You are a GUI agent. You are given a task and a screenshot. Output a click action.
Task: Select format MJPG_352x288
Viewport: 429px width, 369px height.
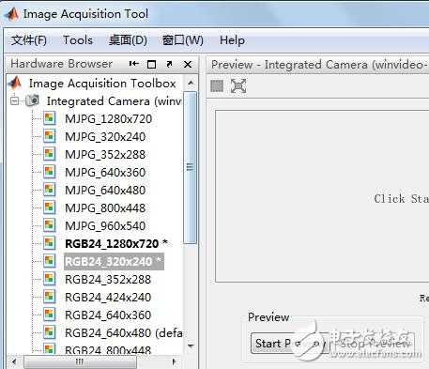[105, 155]
